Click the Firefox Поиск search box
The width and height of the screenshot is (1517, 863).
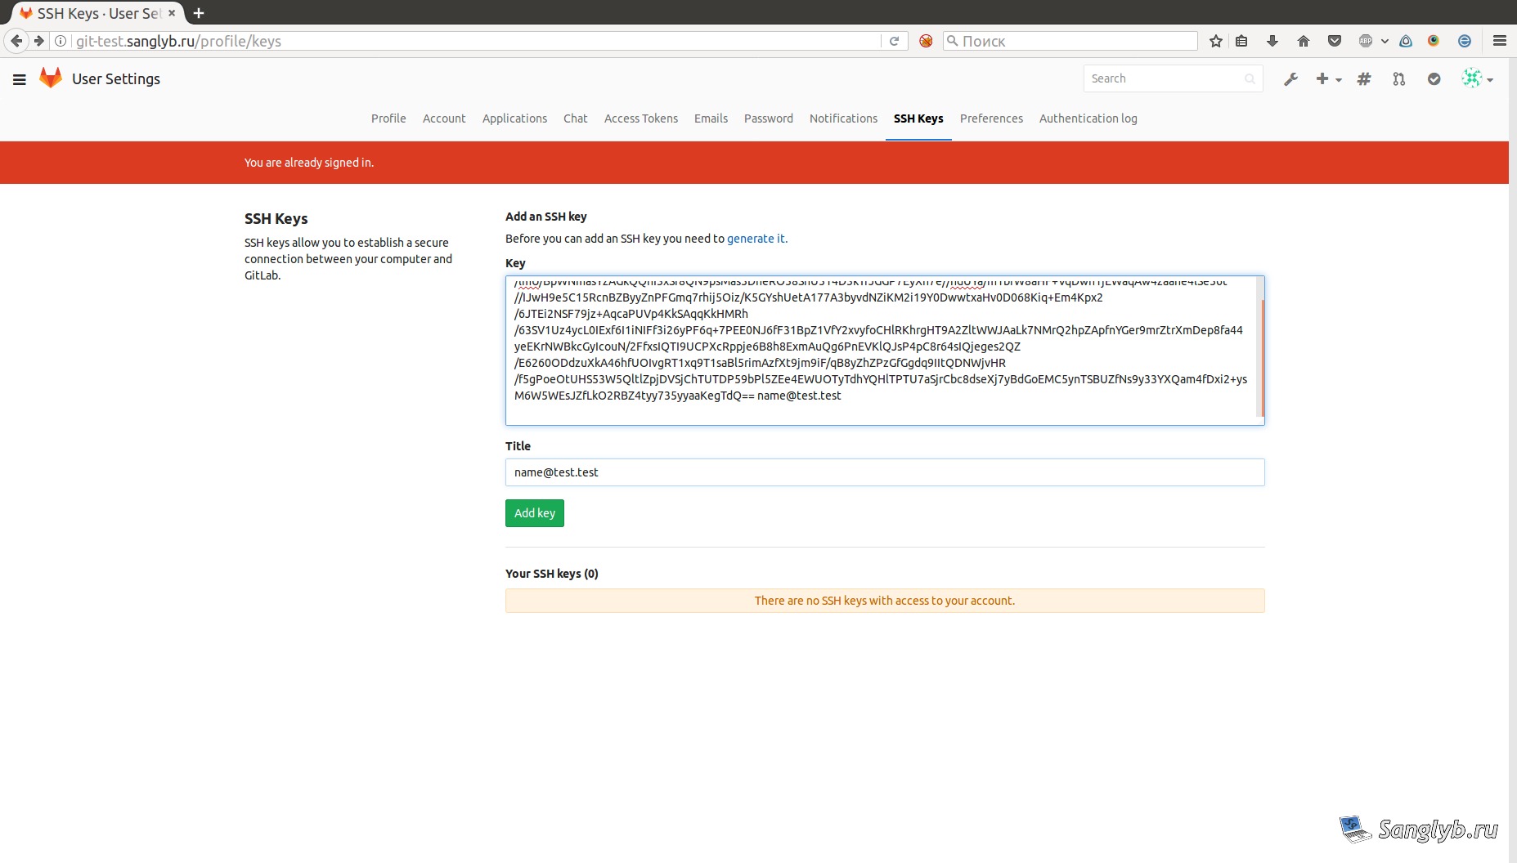pos(1070,41)
